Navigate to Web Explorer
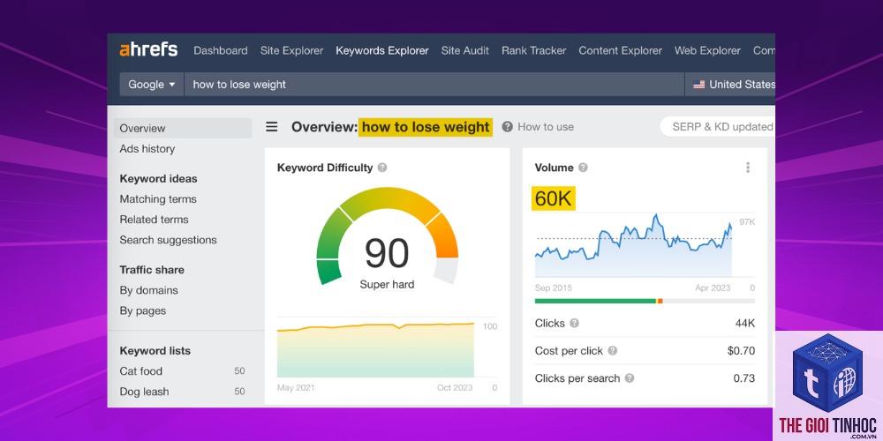The image size is (883, 441). coord(708,50)
